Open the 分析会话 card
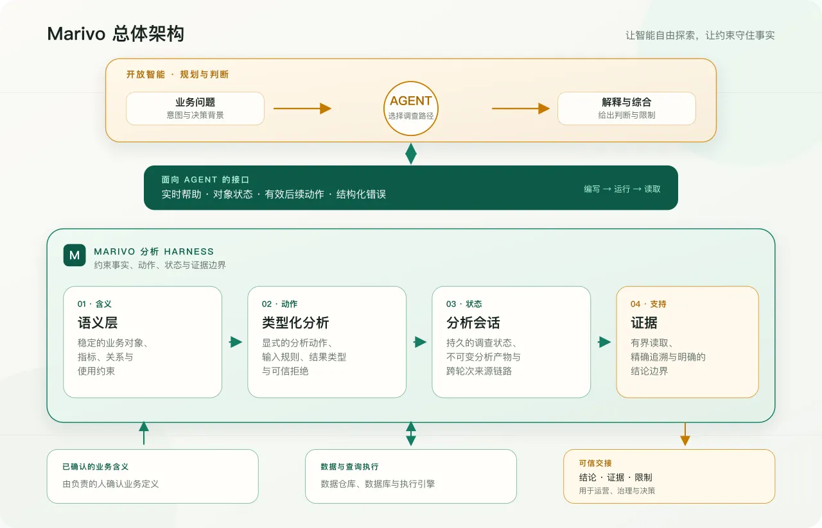Image resolution: width=822 pixels, height=528 pixels. tap(511, 342)
